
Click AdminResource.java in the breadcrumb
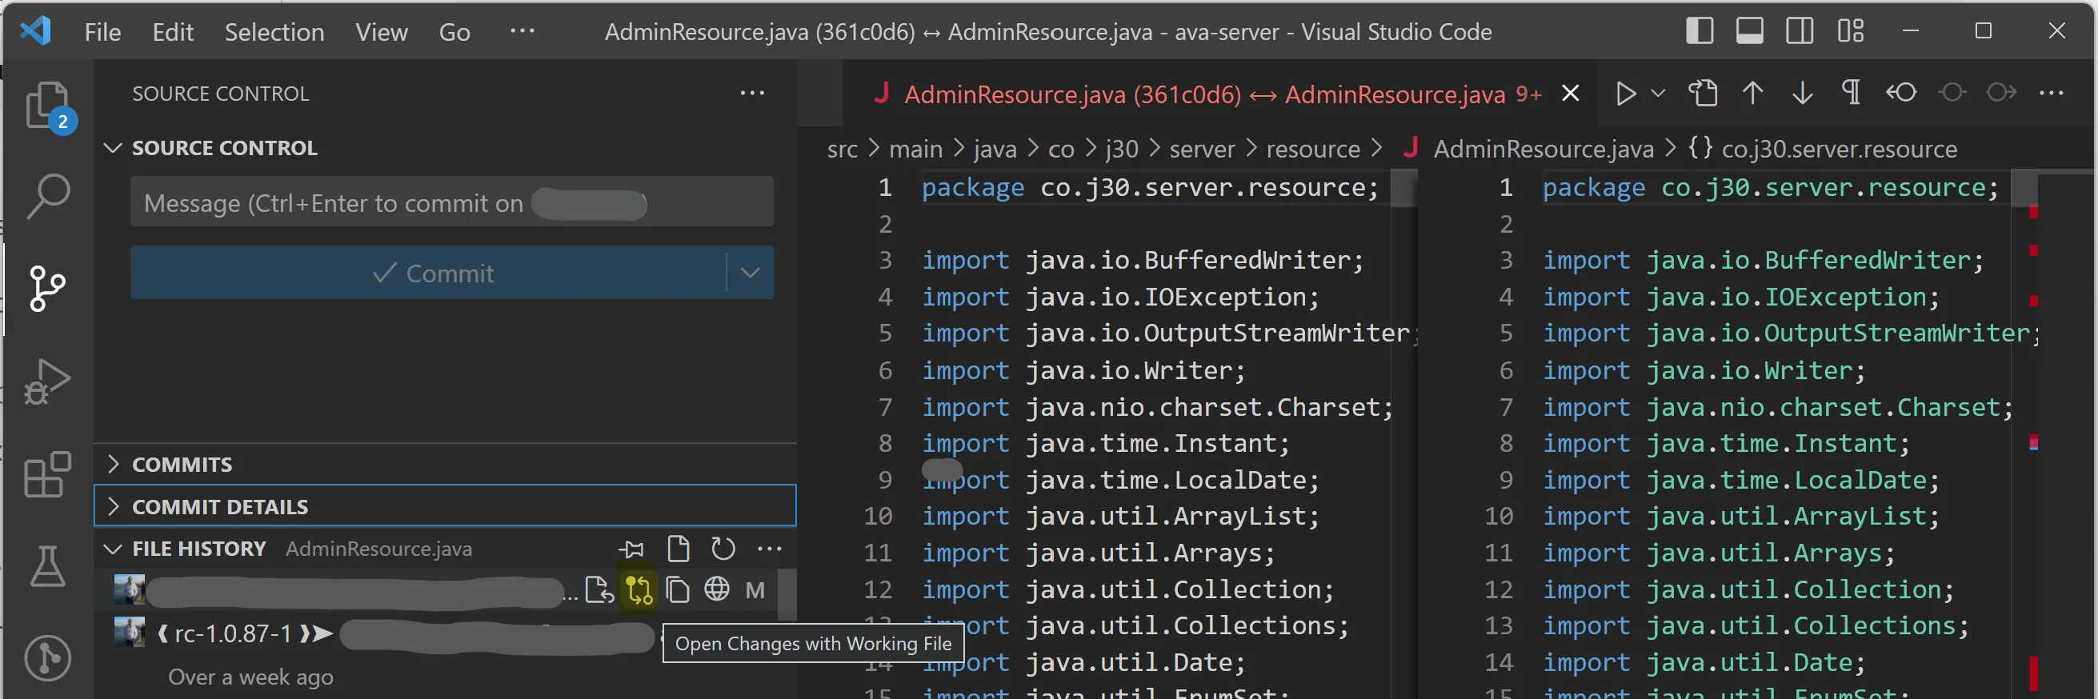click(1543, 149)
